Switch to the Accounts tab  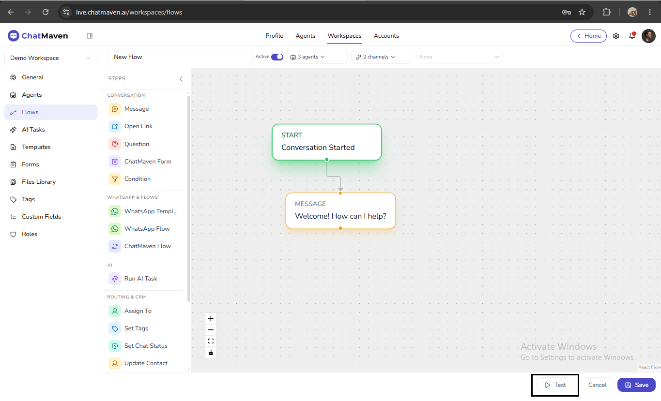pyautogui.click(x=386, y=36)
